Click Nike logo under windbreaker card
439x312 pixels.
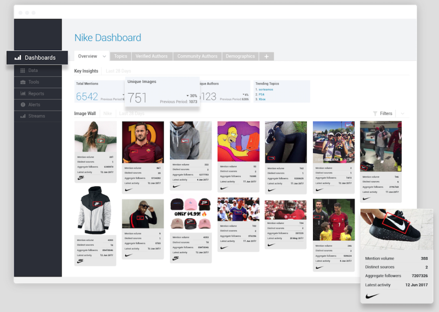coord(80,261)
